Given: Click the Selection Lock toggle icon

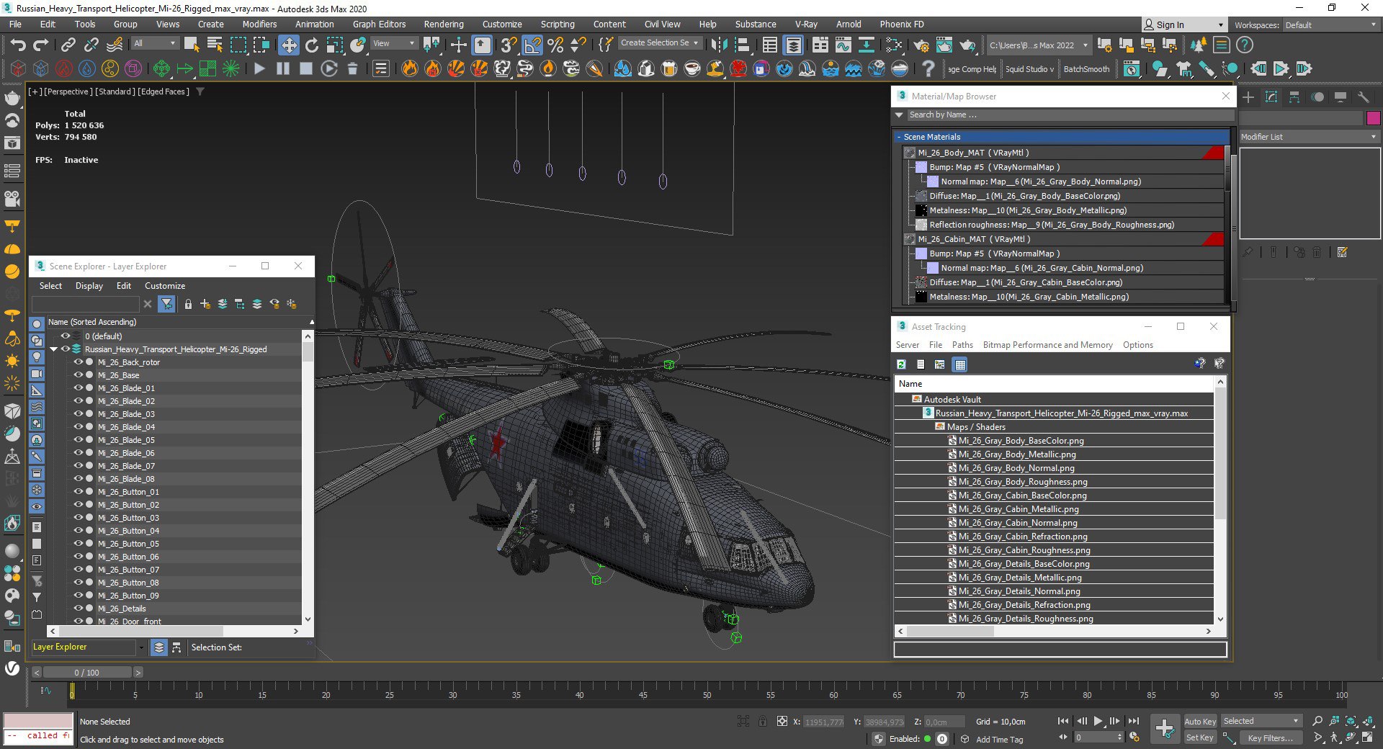Looking at the screenshot, I should 762,721.
